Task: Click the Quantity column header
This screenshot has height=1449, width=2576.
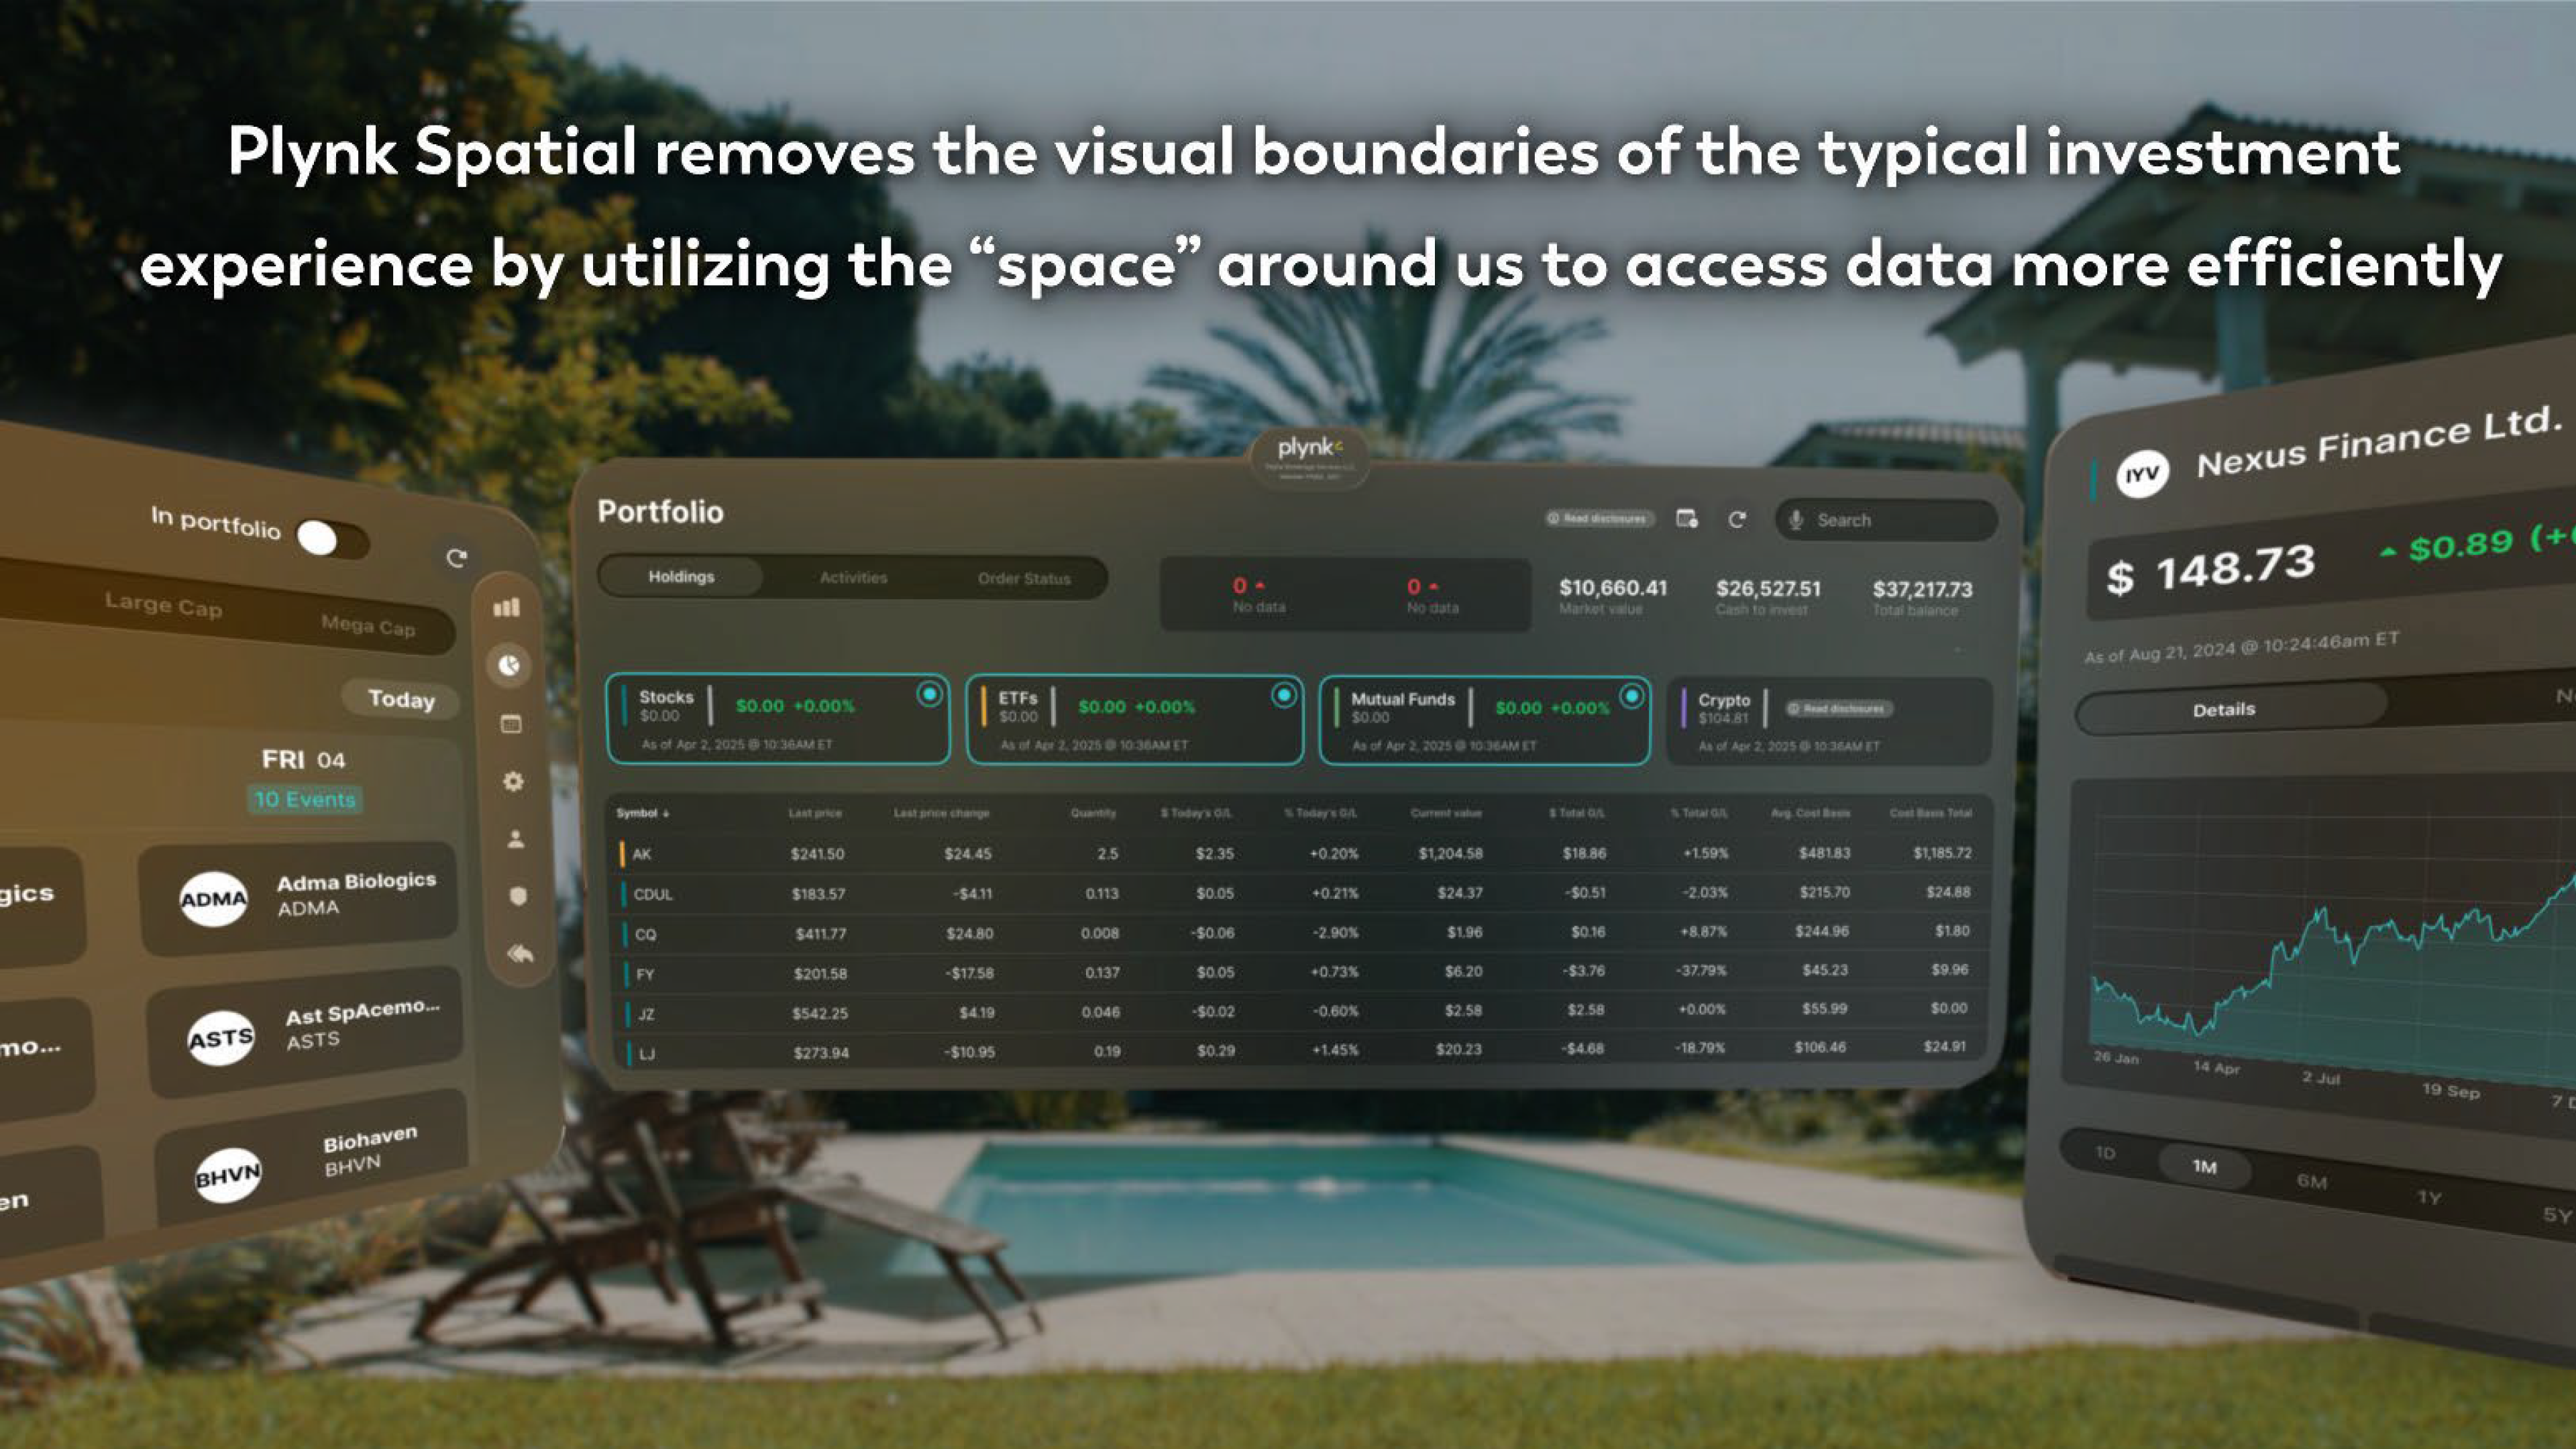Action: (x=1093, y=813)
